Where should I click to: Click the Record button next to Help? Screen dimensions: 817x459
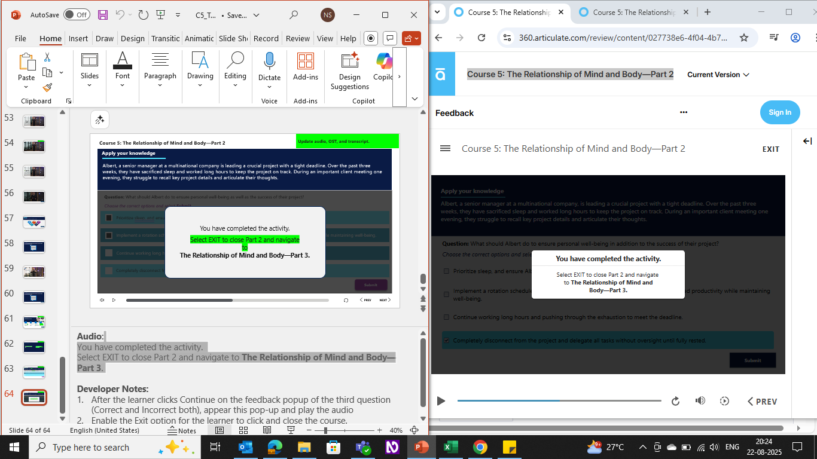(x=371, y=38)
